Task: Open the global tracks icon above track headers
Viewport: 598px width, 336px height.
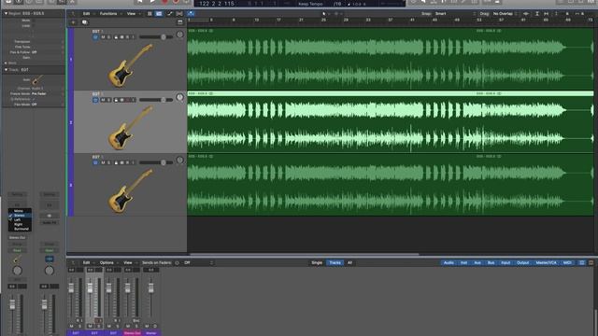Action: pos(180,22)
